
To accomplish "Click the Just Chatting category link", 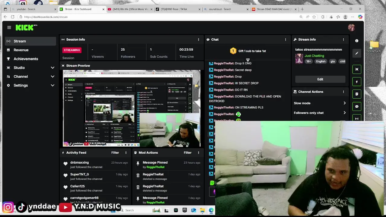I will [x=314, y=56].
